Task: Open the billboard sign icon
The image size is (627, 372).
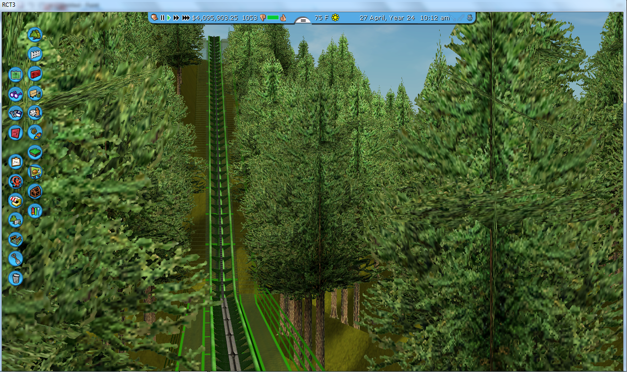Action: (35, 172)
